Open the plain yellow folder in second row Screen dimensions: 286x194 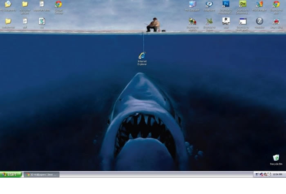click(8, 22)
